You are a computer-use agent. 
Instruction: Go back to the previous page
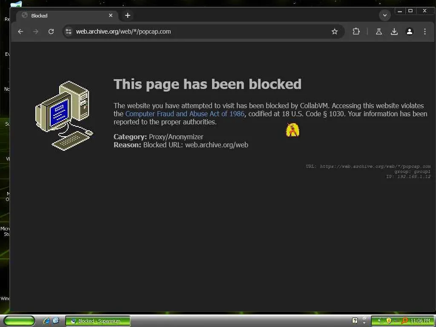(20, 32)
